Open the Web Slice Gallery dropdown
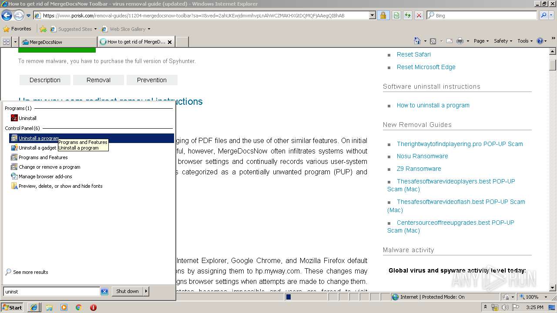This screenshot has height=313, width=557. (x=126, y=29)
